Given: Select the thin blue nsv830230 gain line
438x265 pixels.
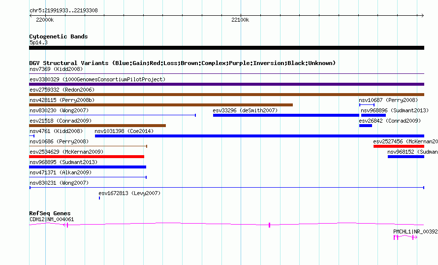Looking at the screenshot, I should [x=112, y=115].
